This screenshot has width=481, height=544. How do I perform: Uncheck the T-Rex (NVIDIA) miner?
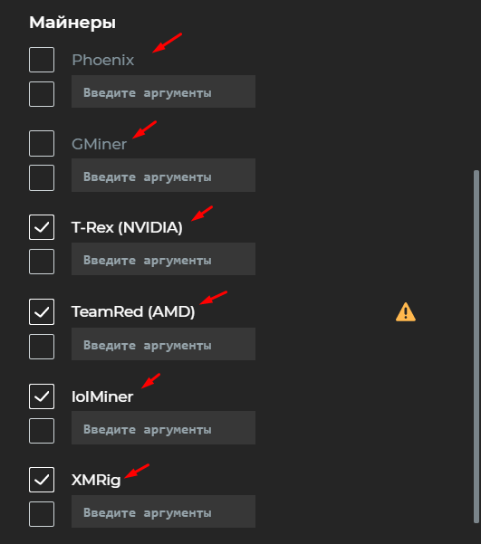42,227
